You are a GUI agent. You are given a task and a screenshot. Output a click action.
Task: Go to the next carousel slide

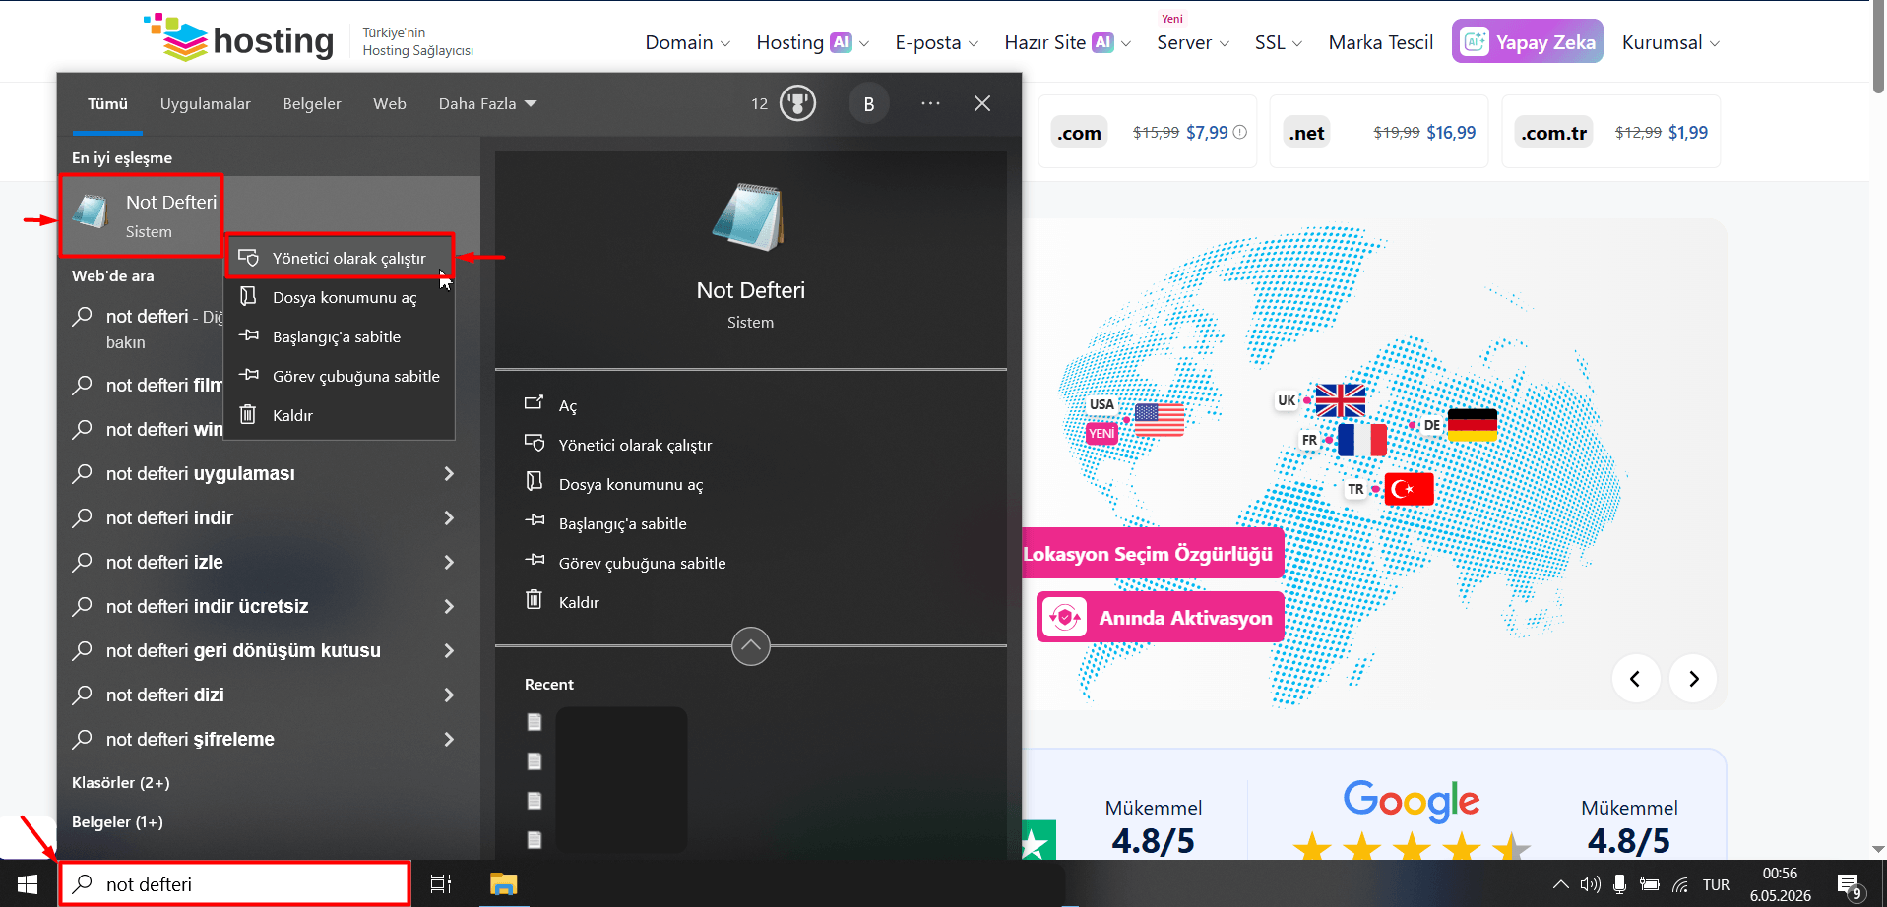click(x=1693, y=679)
